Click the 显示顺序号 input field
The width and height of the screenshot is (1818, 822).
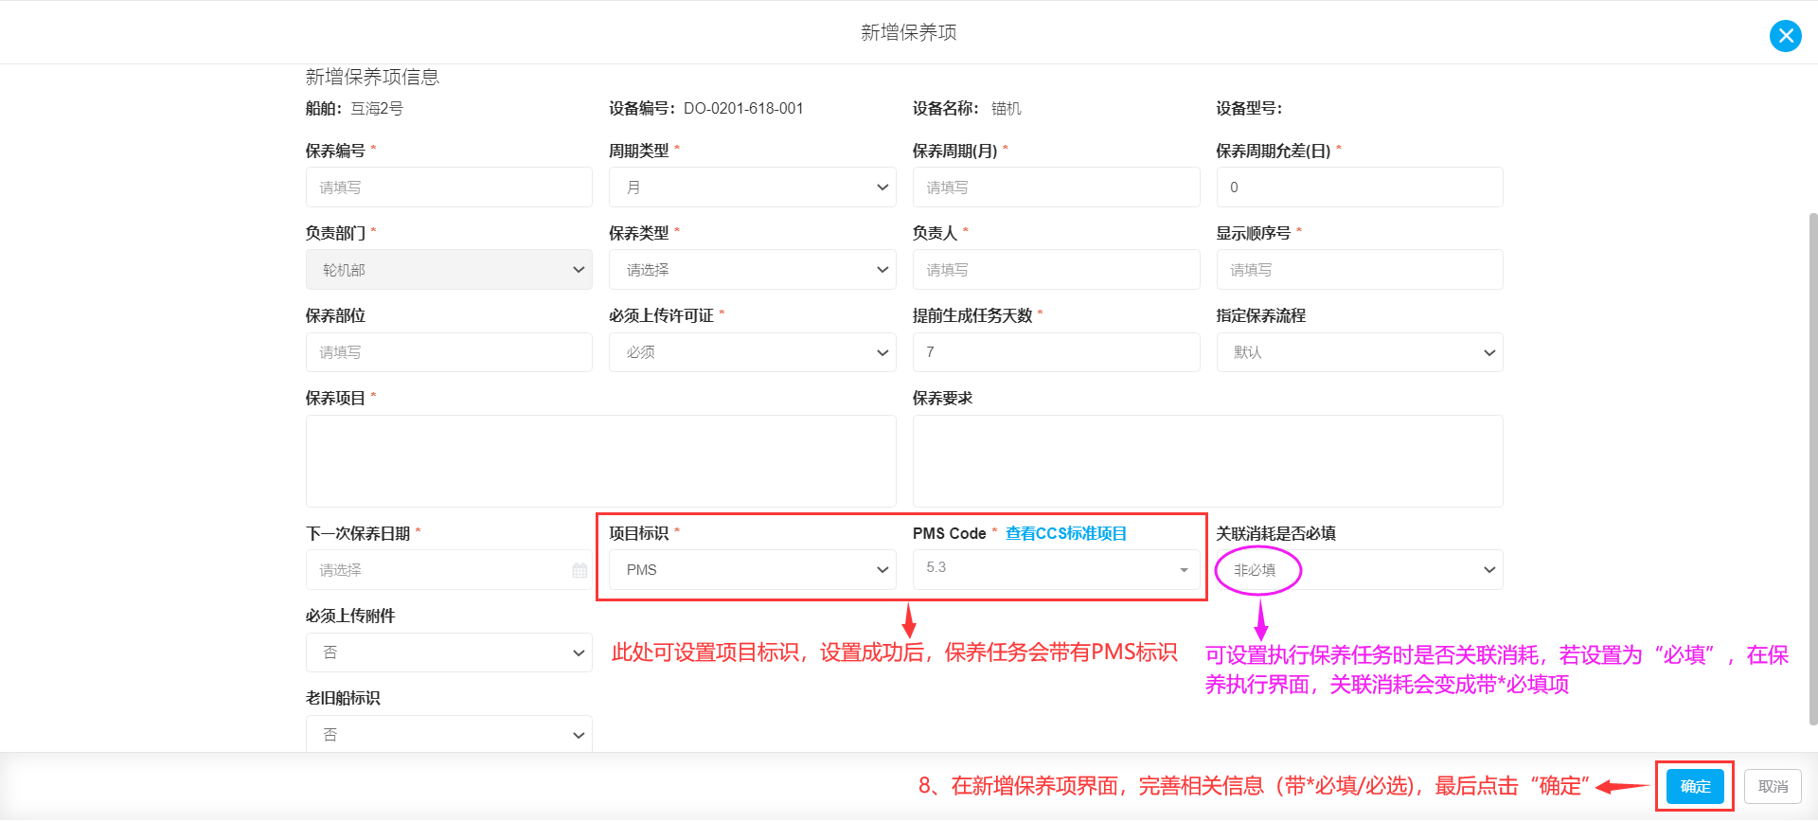(1360, 270)
